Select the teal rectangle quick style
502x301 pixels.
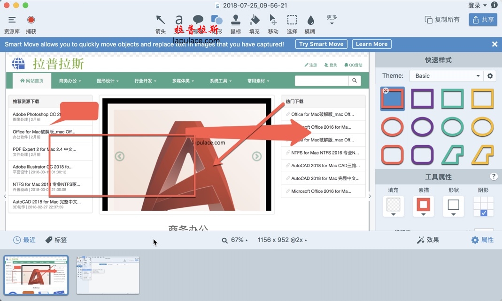coord(452,99)
